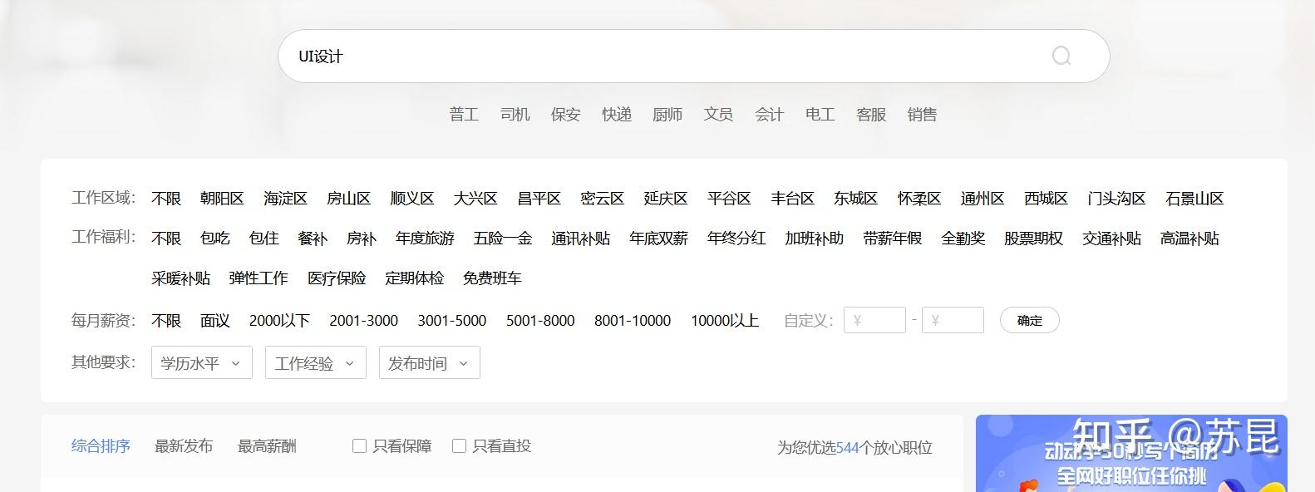Choose 不限 in 工作福利 row
This screenshot has width=1315, height=492.
(x=166, y=239)
